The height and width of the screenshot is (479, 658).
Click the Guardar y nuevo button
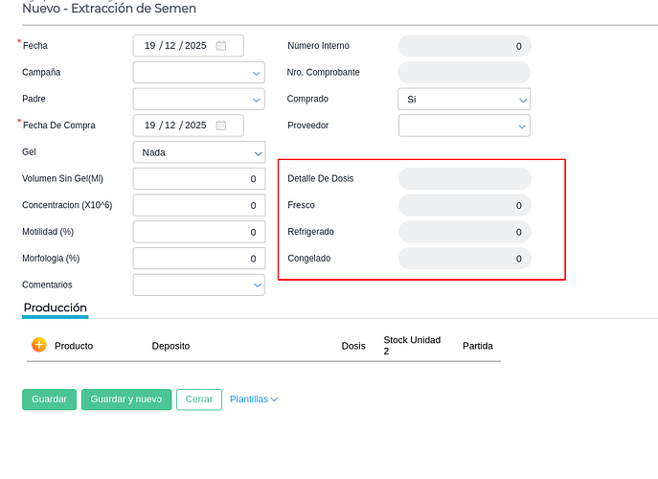coord(126,399)
